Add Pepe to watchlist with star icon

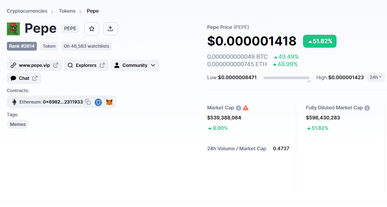[91, 29]
